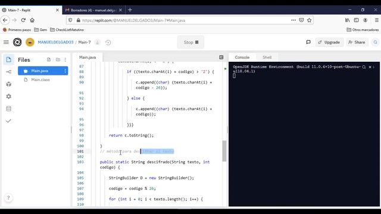Clear the console with X icon
The width and height of the screenshot is (381, 214).
coord(370,67)
